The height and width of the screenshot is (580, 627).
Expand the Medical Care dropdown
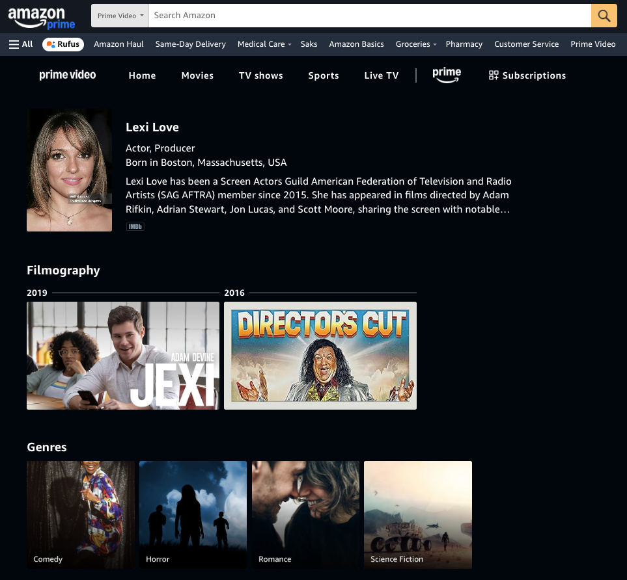click(x=264, y=44)
